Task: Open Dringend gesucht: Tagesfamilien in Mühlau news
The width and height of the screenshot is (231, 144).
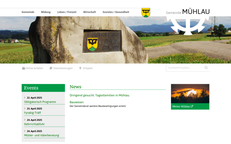Action: click(x=100, y=95)
